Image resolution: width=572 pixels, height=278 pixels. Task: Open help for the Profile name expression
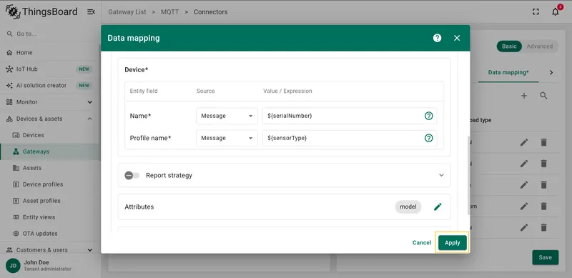pos(428,138)
